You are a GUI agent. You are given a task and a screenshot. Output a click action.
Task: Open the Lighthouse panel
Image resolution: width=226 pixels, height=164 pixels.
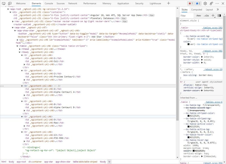tap(156, 4)
